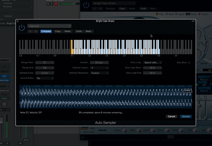Screen dimensions: 212x146
Task: Toggle Unison in ES2
Action: [199, 14]
